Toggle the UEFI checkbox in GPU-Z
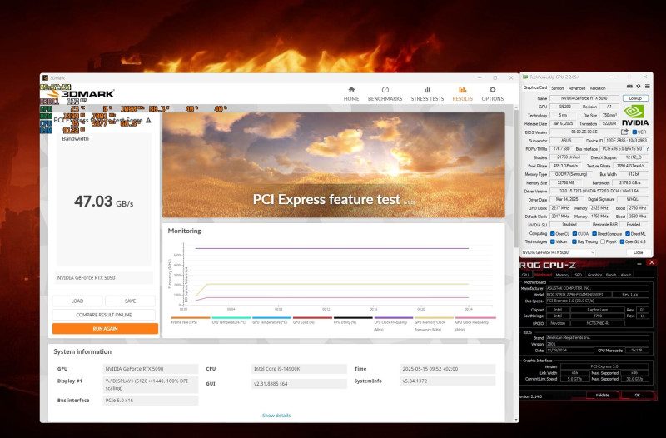The width and height of the screenshot is (666, 438). point(634,132)
